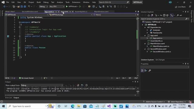Image resolution: width=194 pixels, height=109 pixels.
Task: Open File Explorer from the taskbar
Action: click(79, 106)
